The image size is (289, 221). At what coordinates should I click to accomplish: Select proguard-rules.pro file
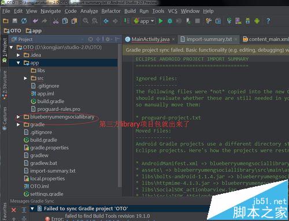(x=55, y=109)
